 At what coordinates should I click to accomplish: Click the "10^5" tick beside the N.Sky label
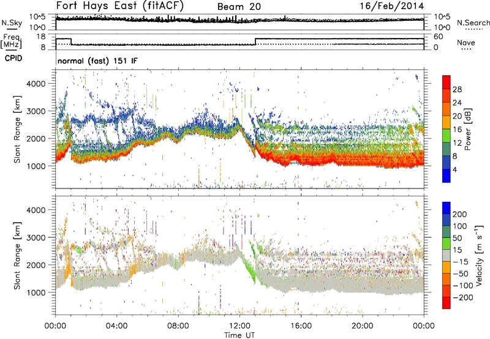37,17
